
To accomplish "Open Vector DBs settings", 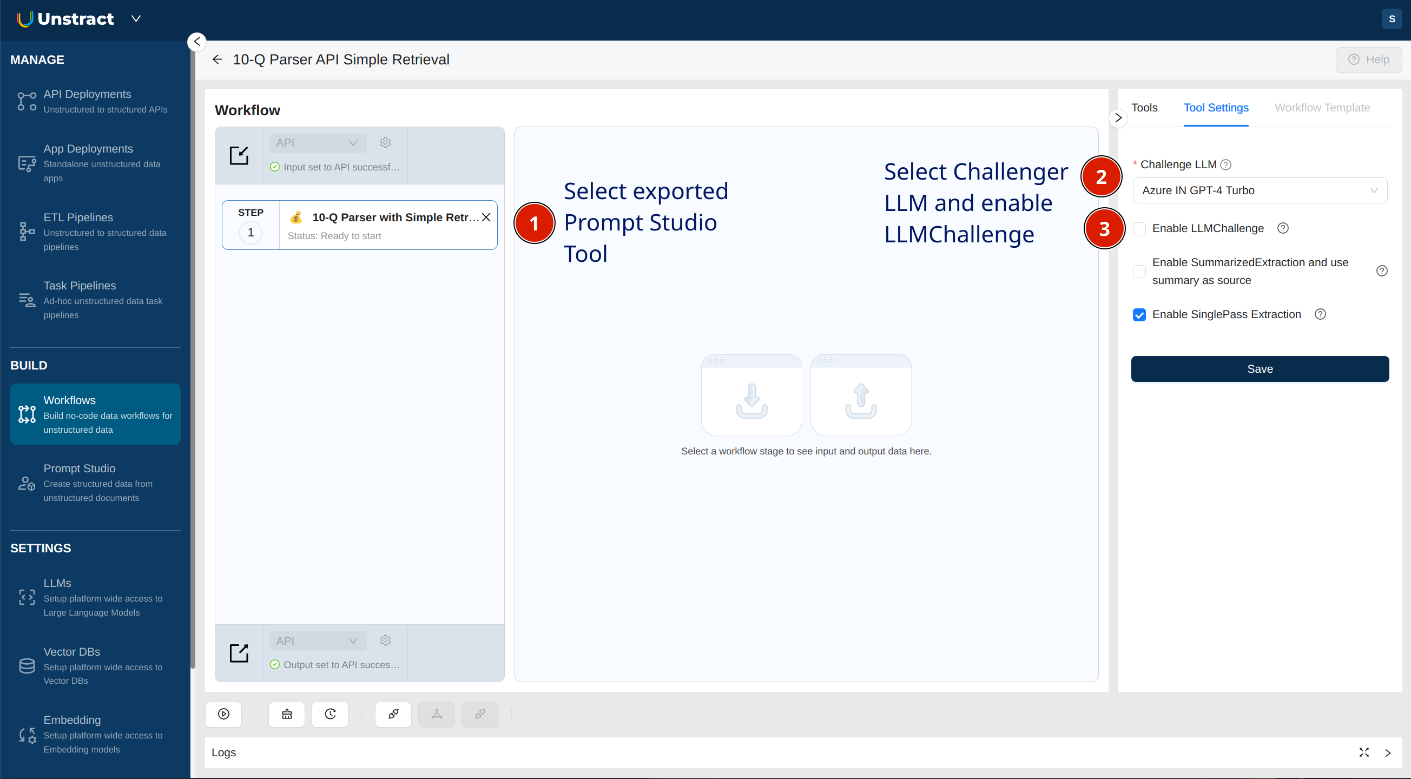I will click(x=95, y=665).
